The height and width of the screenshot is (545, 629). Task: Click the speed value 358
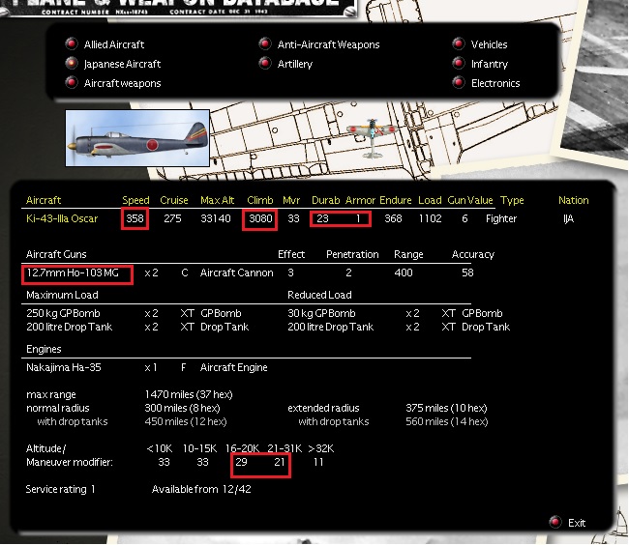[135, 218]
